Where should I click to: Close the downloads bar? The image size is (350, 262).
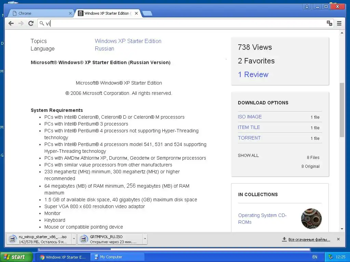pyautogui.click(x=338, y=239)
